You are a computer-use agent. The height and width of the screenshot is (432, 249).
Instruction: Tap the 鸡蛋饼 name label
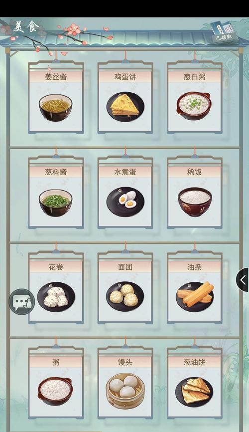tap(125, 77)
